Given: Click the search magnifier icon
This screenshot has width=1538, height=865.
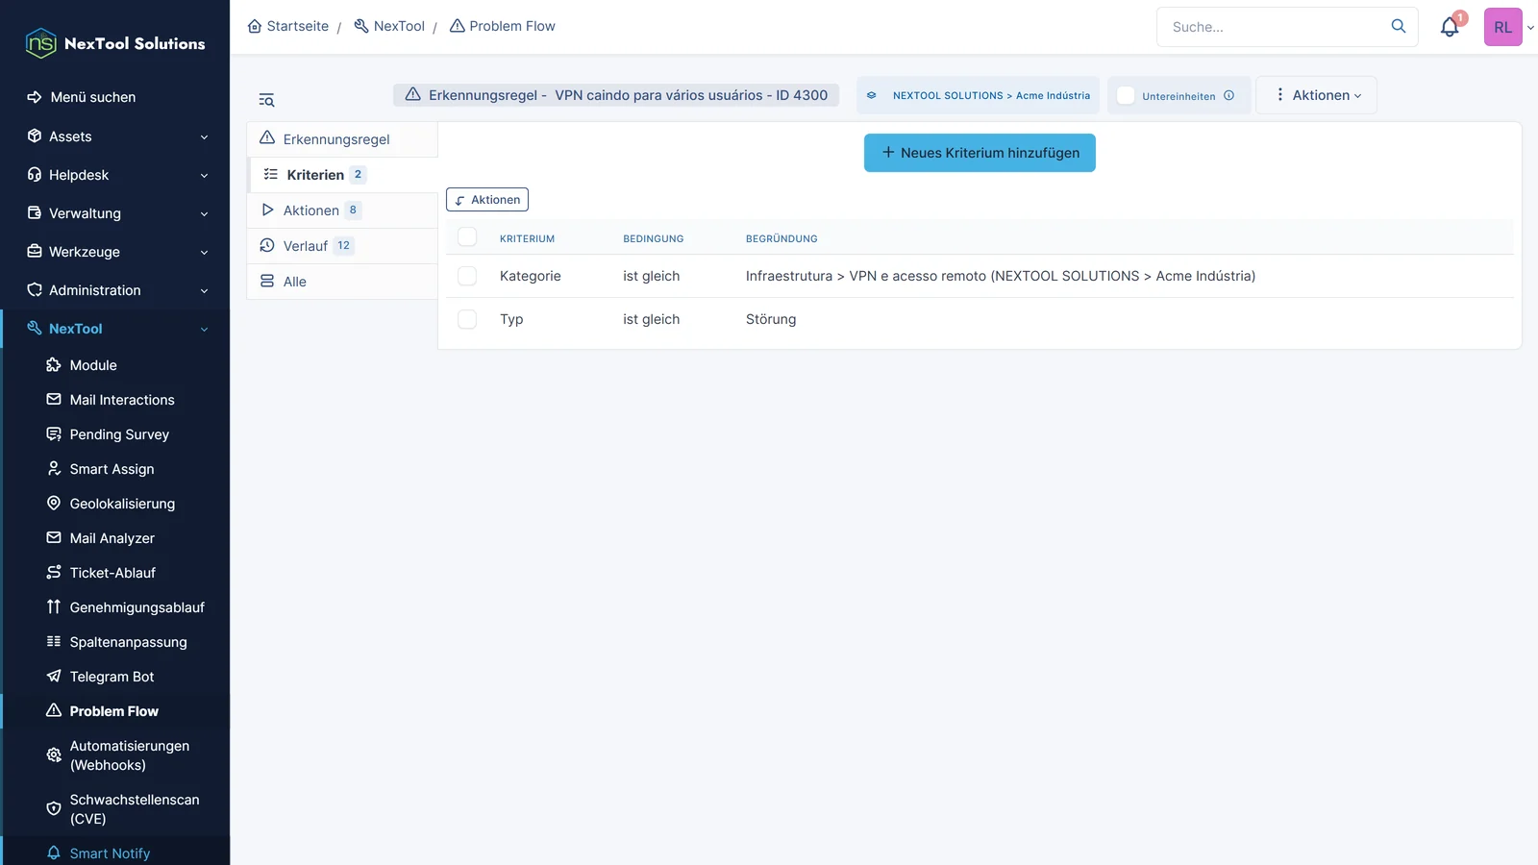Looking at the screenshot, I should pos(1399,26).
